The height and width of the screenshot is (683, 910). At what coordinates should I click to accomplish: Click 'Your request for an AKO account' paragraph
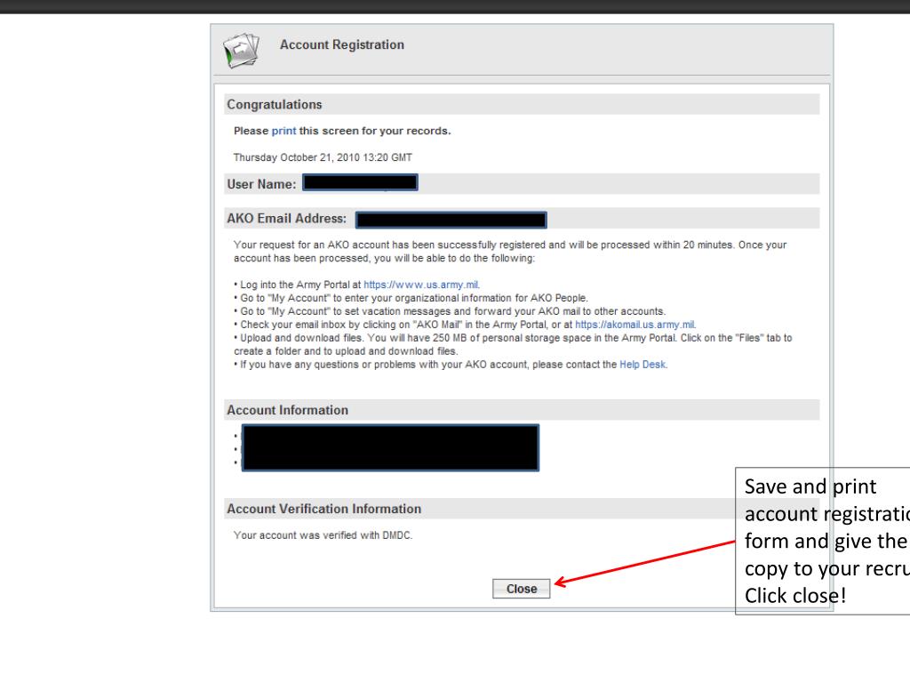pos(509,252)
